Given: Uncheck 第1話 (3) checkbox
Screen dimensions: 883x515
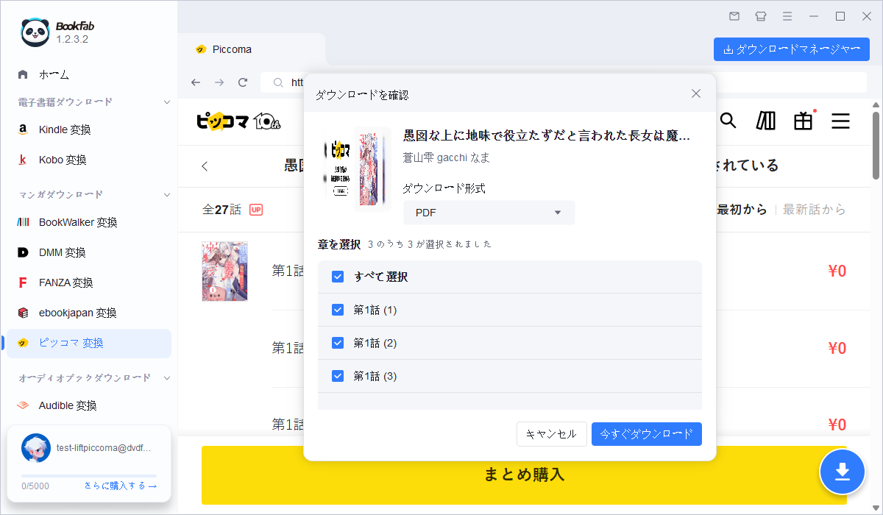Looking at the screenshot, I should pyautogui.click(x=338, y=376).
